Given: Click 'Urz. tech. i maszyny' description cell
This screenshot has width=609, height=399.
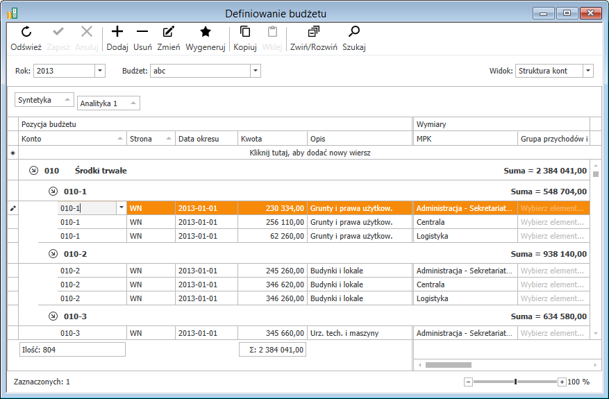Looking at the screenshot, I should (x=360, y=333).
